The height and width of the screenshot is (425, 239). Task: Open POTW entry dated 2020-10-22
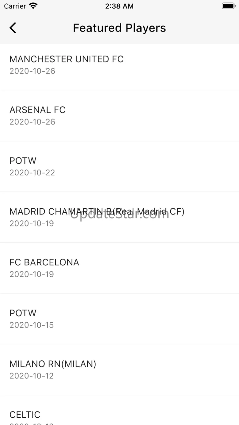tap(23, 161)
